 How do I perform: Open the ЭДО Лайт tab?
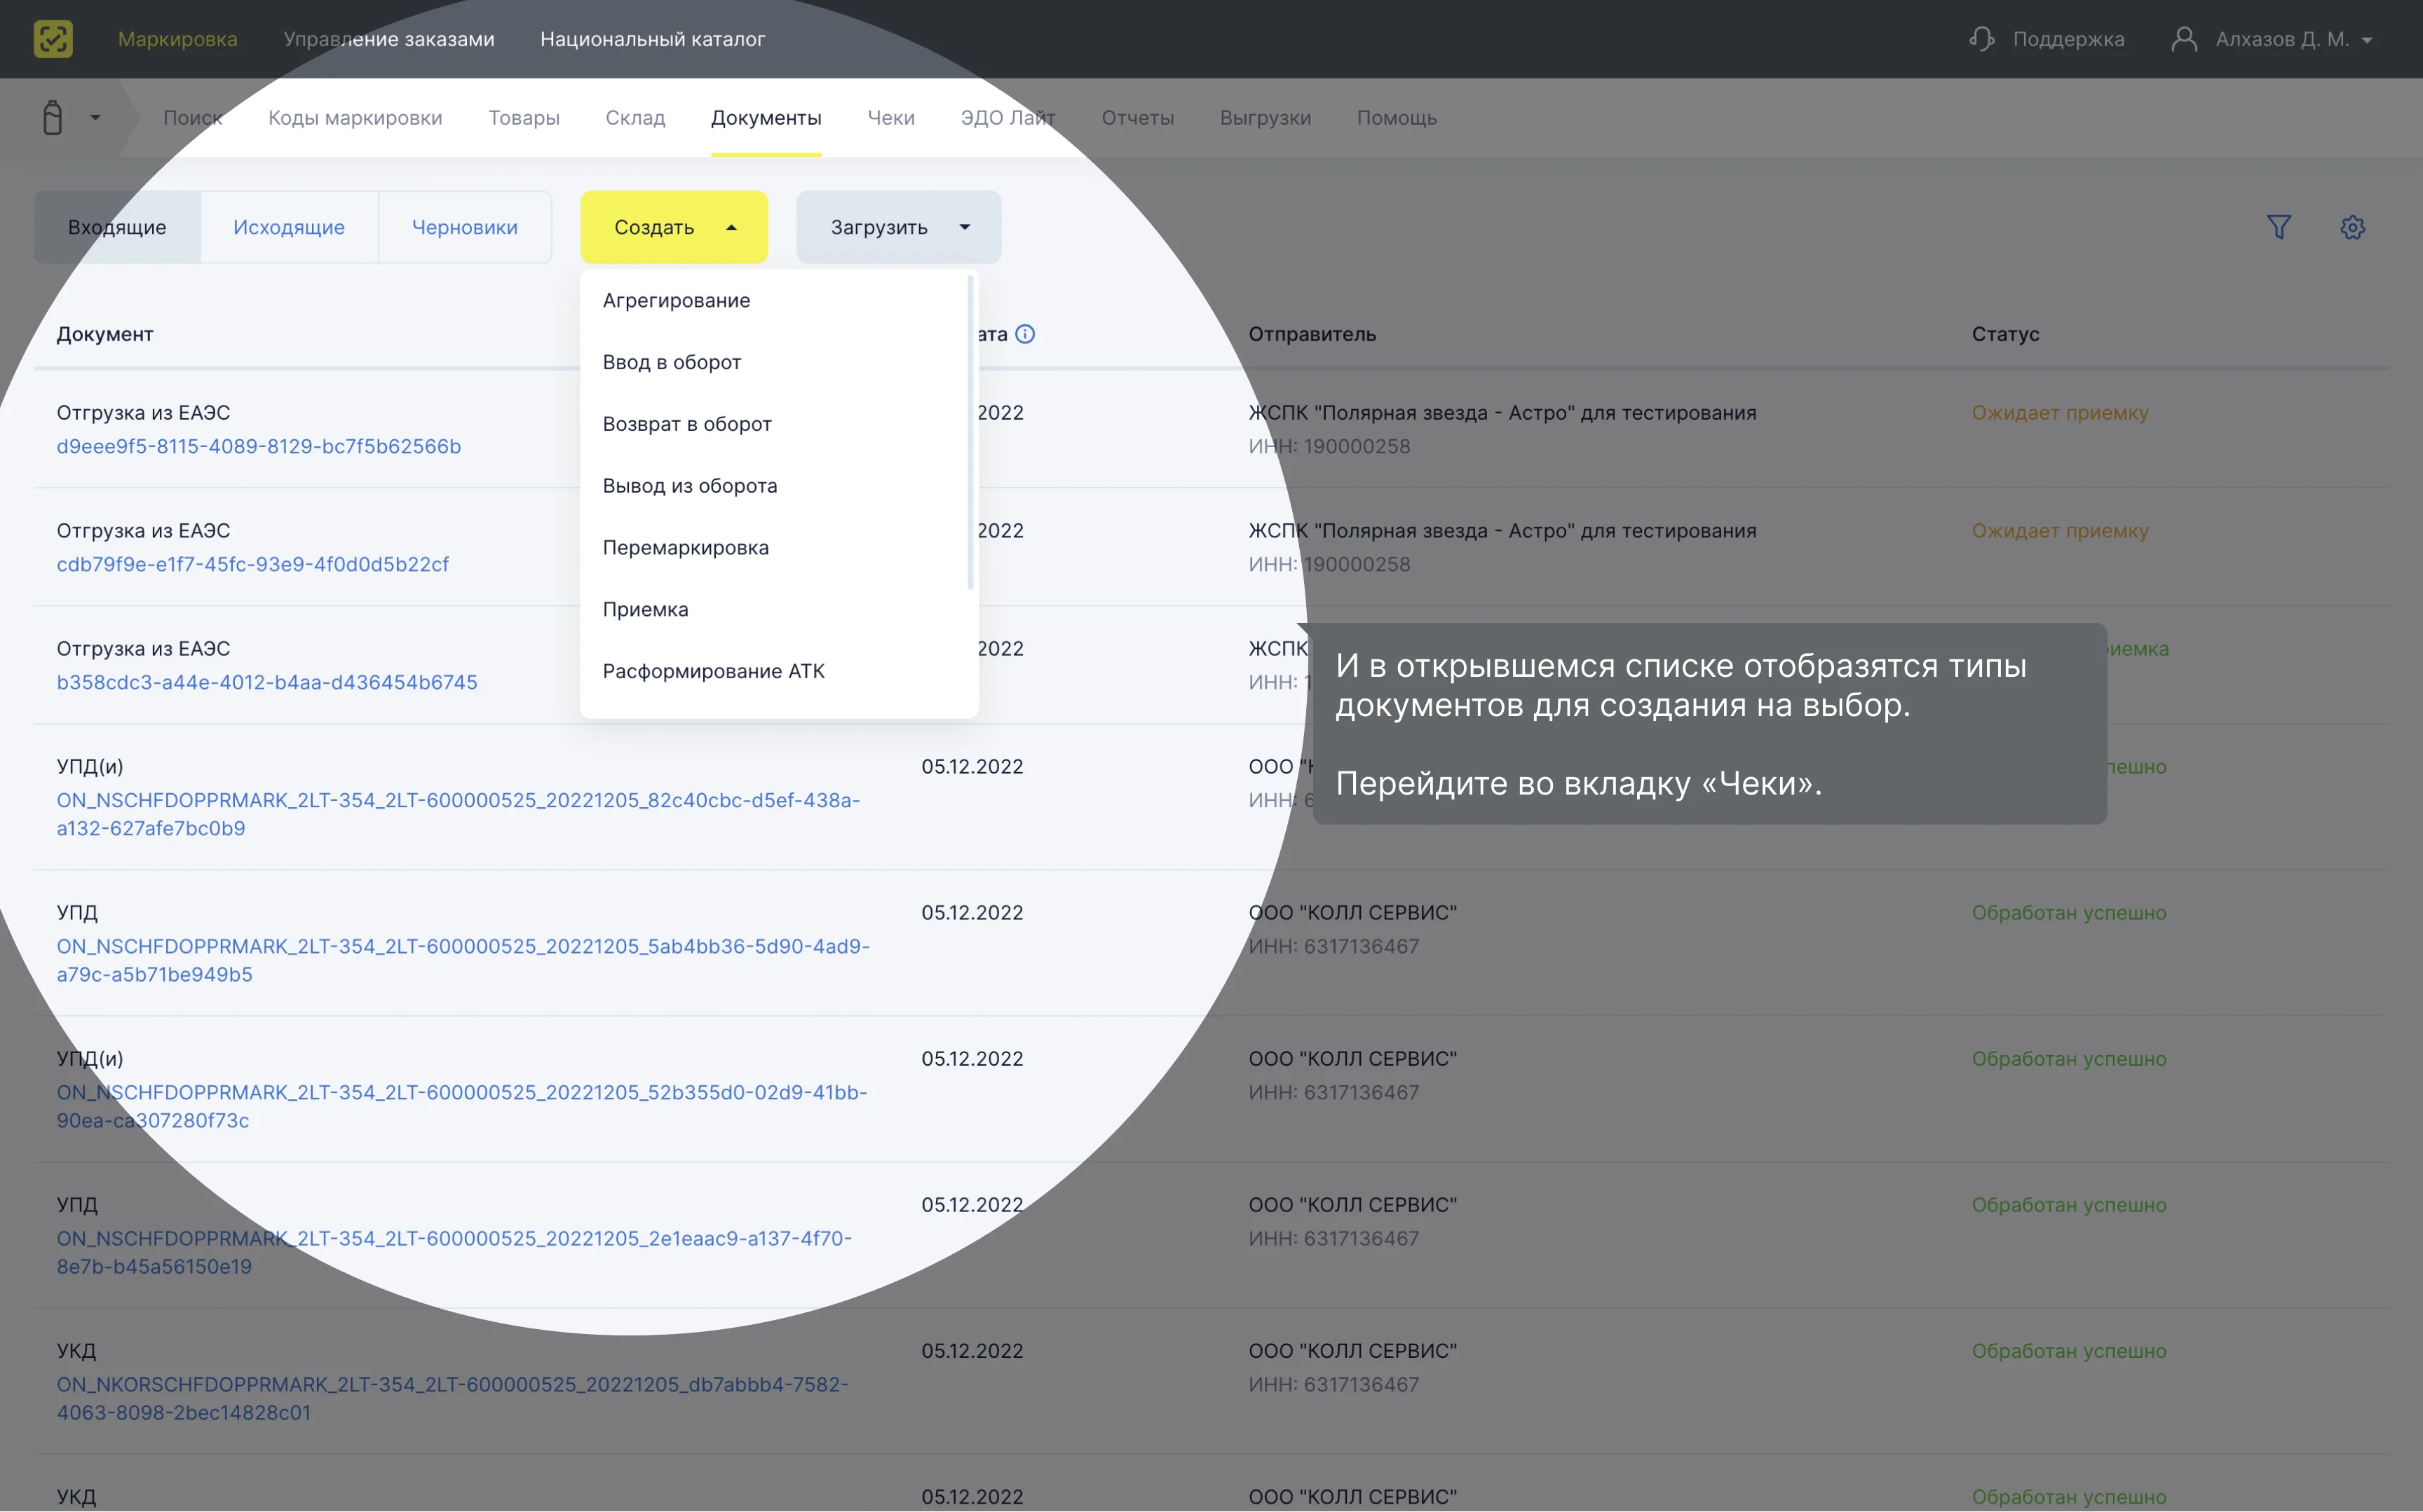coord(1008,118)
